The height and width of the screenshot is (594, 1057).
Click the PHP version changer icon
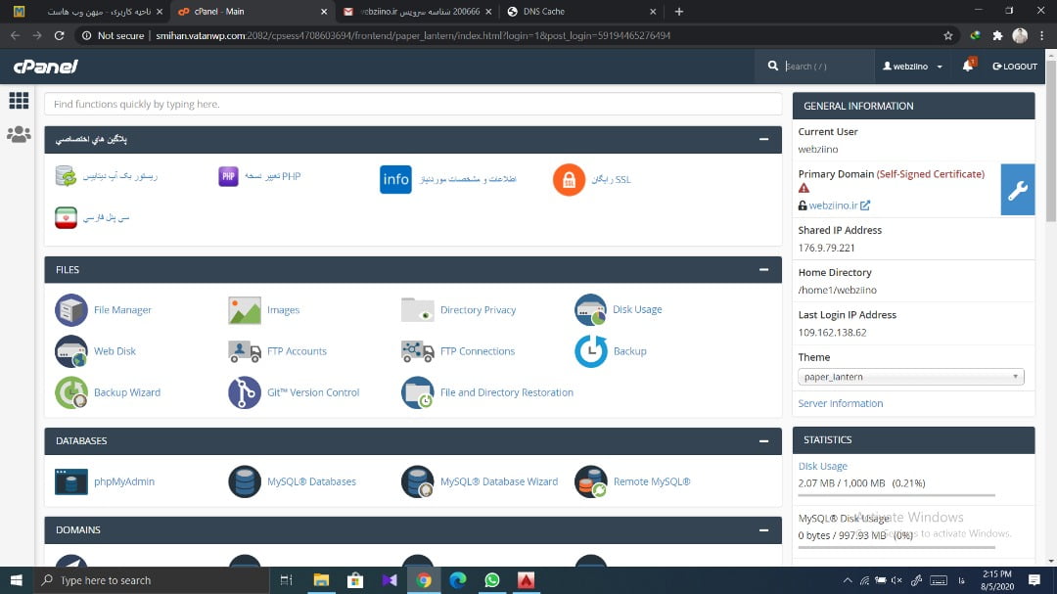[x=228, y=176]
